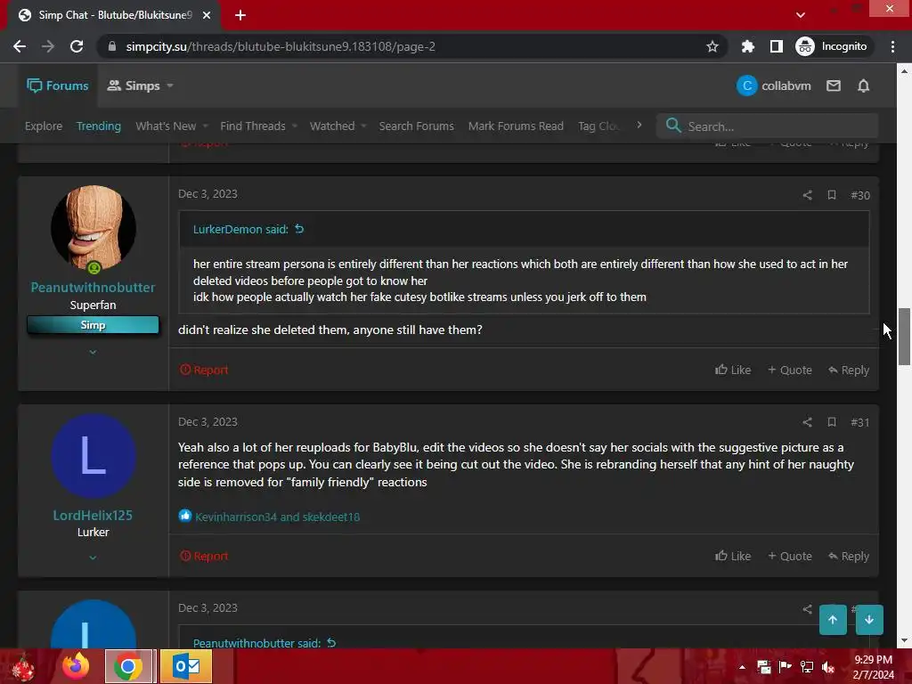Bookmark post #31
912x684 pixels.
pos(831,422)
